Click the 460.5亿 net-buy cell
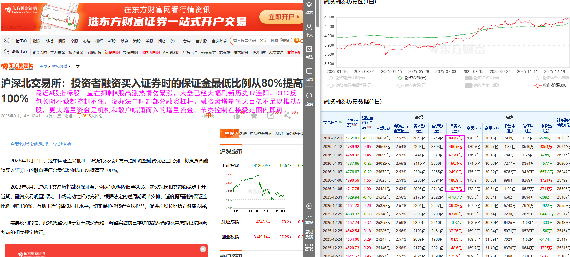The image size is (570, 257). coord(455,146)
